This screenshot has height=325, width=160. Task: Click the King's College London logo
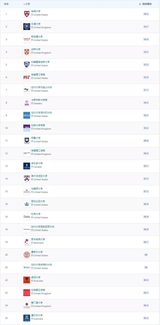click(27, 293)
